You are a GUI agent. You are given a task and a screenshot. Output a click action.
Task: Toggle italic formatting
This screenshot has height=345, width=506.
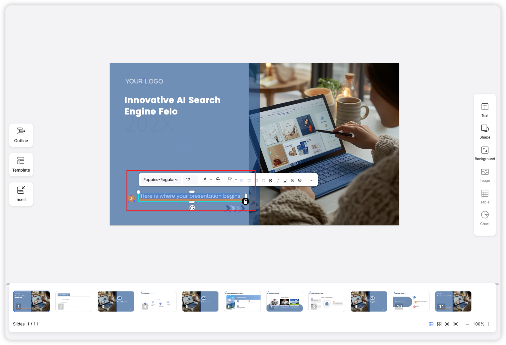(x=278, y=180)
